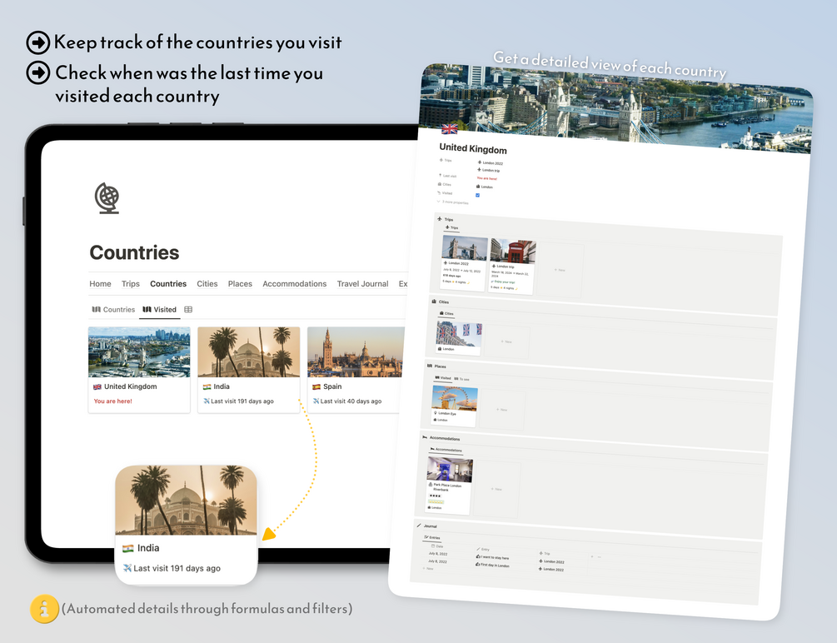Expand the 3 more properties row
Image resolution: width=837 pixels, height=643 pixels.
[453, 202]
